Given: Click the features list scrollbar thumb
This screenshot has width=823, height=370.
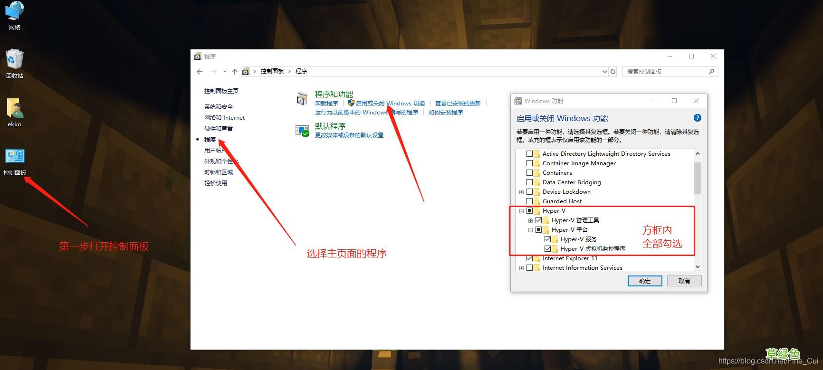Looking at the screenshot, I should click(698, 178).
